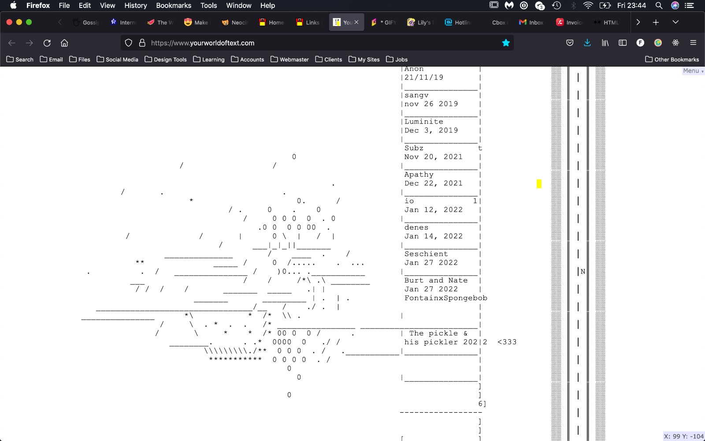Open the Siri icon in menu bar
705x441 pixels.
675,5
